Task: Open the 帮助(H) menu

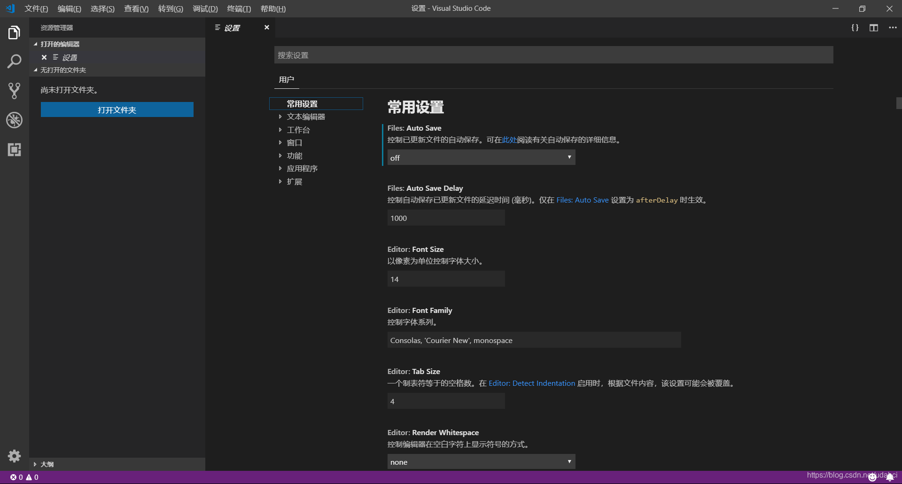Action: 273,8
